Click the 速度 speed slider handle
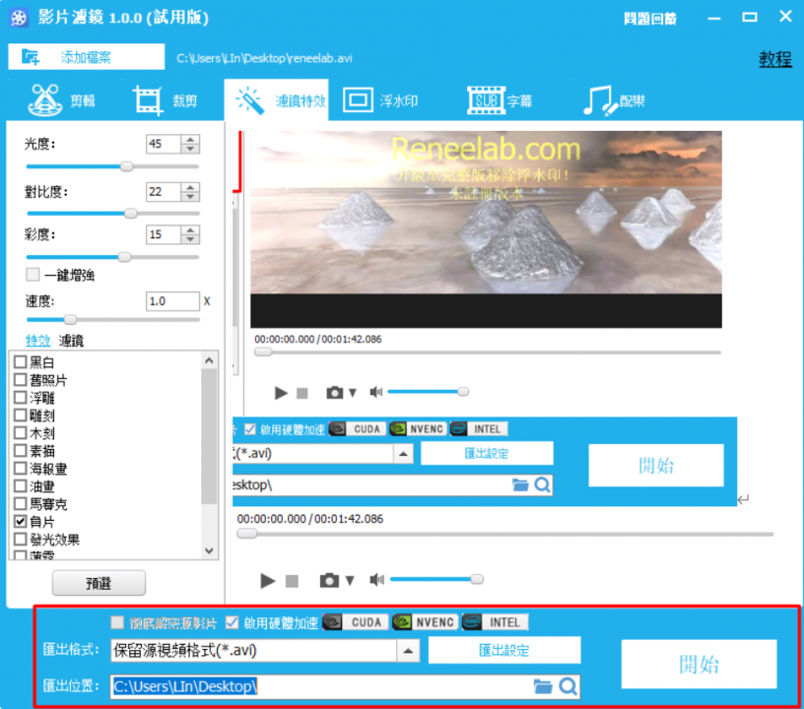 coord(70,320)
